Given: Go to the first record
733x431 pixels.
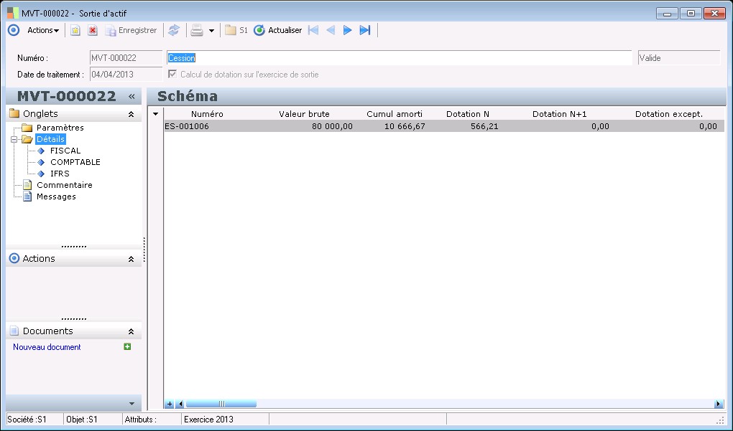Looking at the screenshot, I should click(x=313, y=30).
